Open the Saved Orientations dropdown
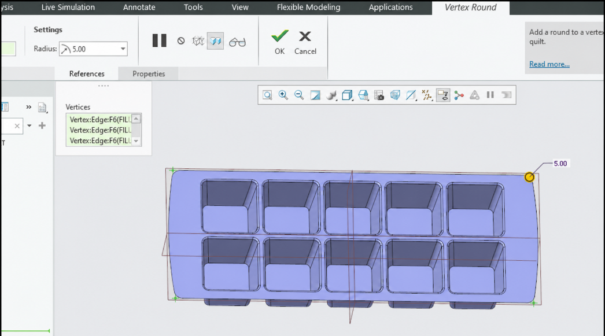The height and width of the screenshot is (336, 605). [363, 95]
